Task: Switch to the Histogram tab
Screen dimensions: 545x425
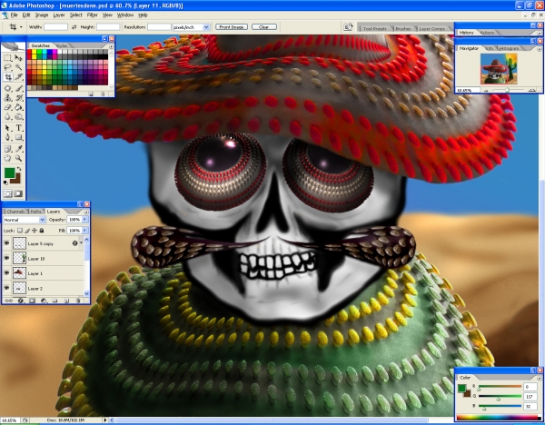Action: 508,48
